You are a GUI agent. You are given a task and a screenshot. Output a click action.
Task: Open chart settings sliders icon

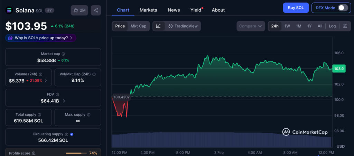coord(345,26)
